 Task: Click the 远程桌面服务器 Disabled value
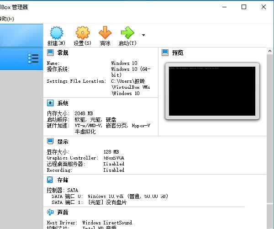pos(114,164)
